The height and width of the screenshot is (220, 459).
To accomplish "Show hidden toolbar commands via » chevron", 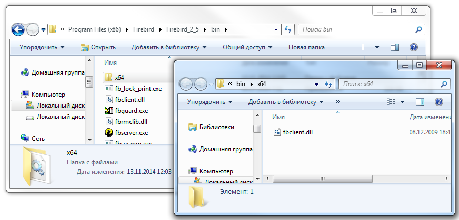I will point(337,101).
